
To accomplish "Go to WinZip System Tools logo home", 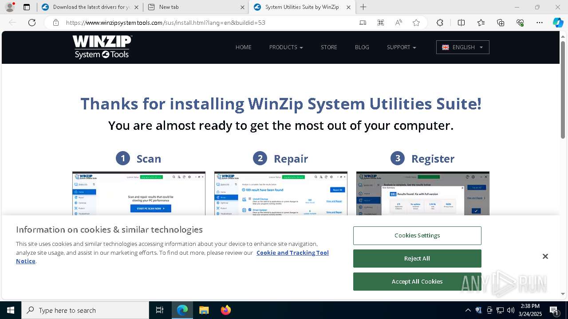I will 103,47.
